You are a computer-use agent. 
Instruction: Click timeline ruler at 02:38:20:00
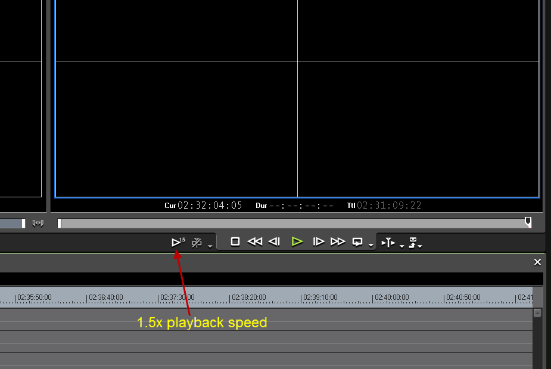[x=249, y=297]
